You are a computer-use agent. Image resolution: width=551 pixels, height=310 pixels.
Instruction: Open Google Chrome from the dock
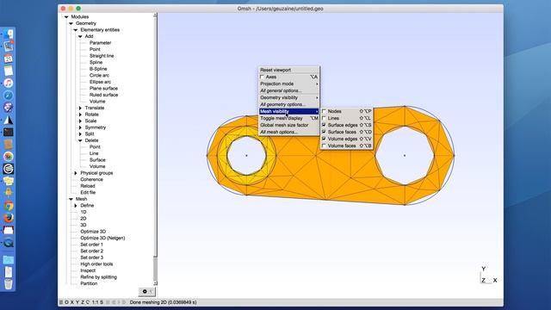click(x=8, y=206)
